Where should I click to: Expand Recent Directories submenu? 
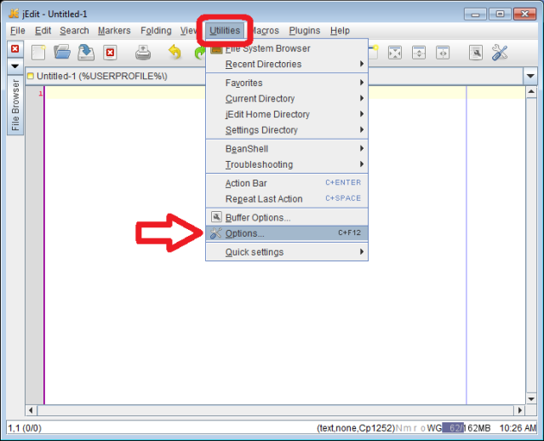pyautogui.click(x=287, y=64)
